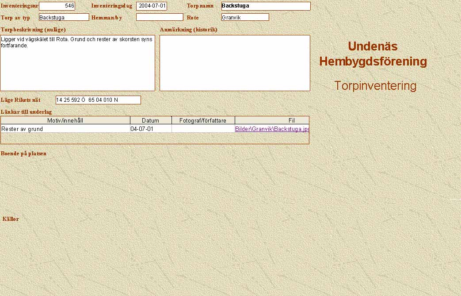Select the 'Rester av grund' table cell
The height and width of the screenshot is (296, 461).
tap(65, 129)
